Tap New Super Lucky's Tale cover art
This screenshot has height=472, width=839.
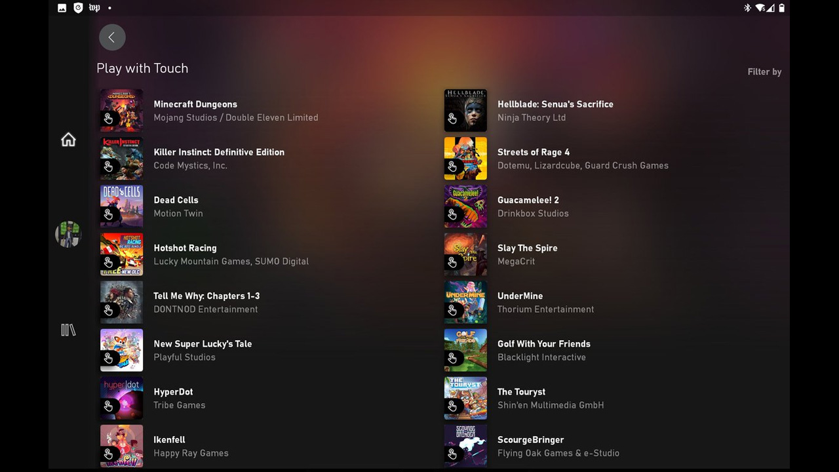(x=121, y=350)
